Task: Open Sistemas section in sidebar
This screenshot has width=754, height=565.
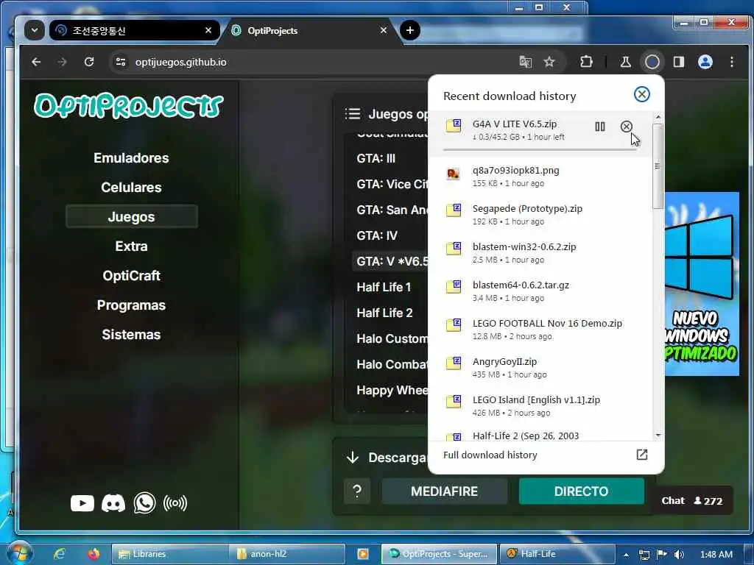Action: [131, 335]
